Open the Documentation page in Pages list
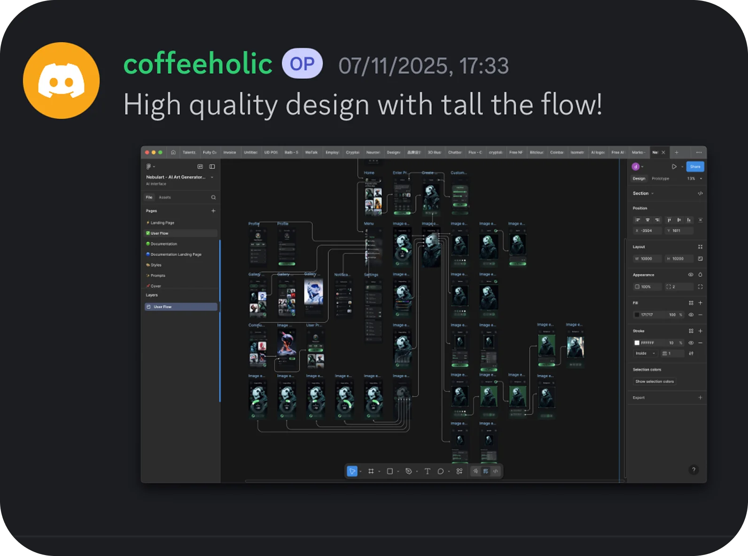This screenshot has height=556, width=748. tap(164, 244)
